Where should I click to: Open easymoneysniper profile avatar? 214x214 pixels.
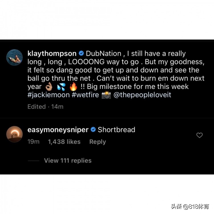click(x=15, y=134)
